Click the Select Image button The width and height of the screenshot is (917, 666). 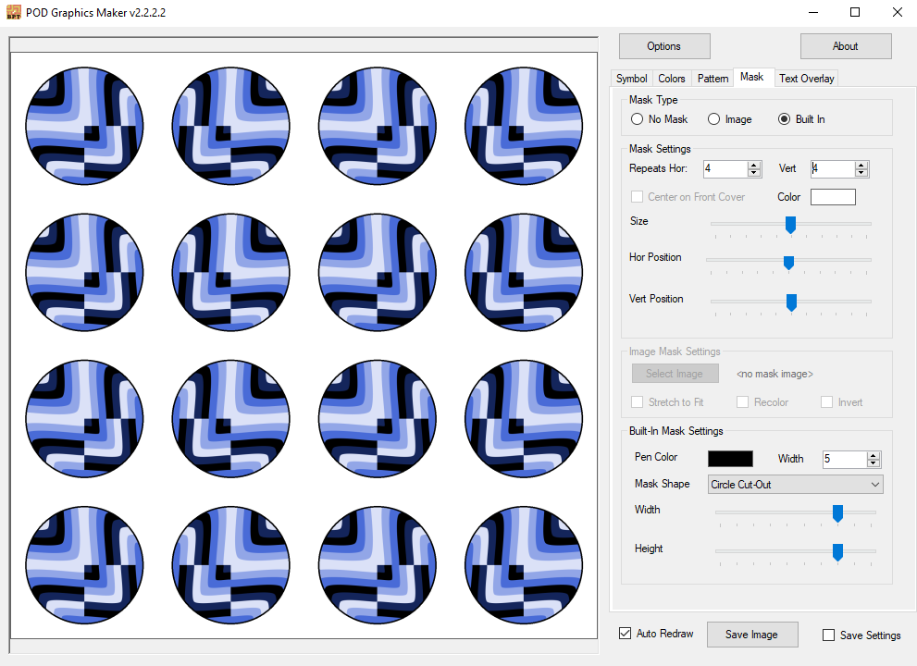[x=675, y=374]
